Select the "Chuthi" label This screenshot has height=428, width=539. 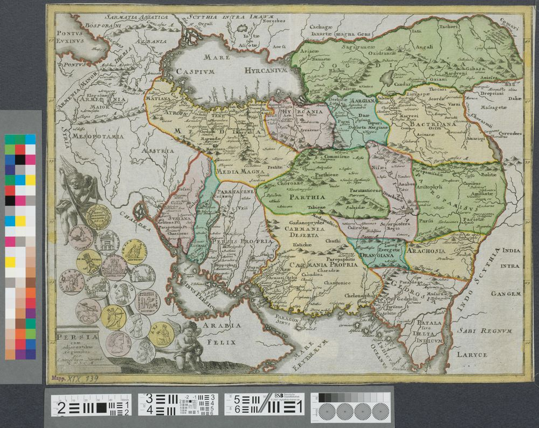(x=333, y=241)
